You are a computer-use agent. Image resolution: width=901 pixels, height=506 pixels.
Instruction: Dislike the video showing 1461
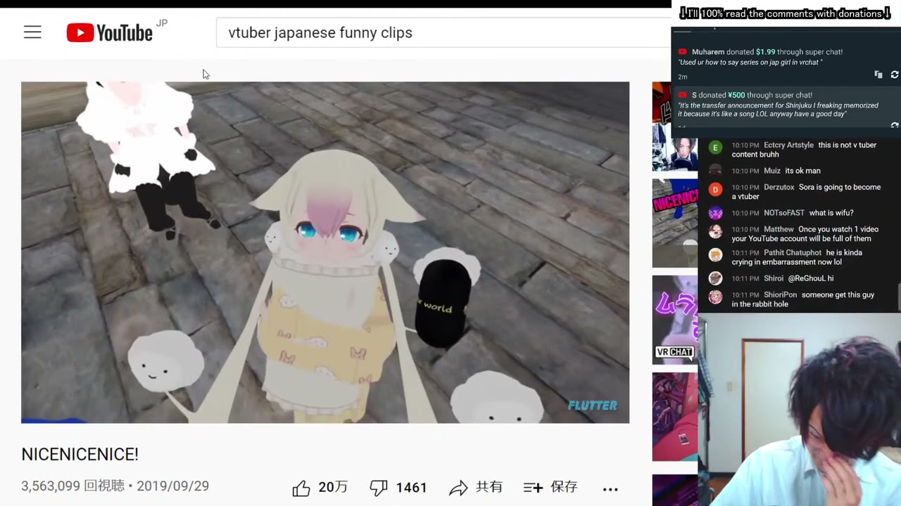point(379,488)
